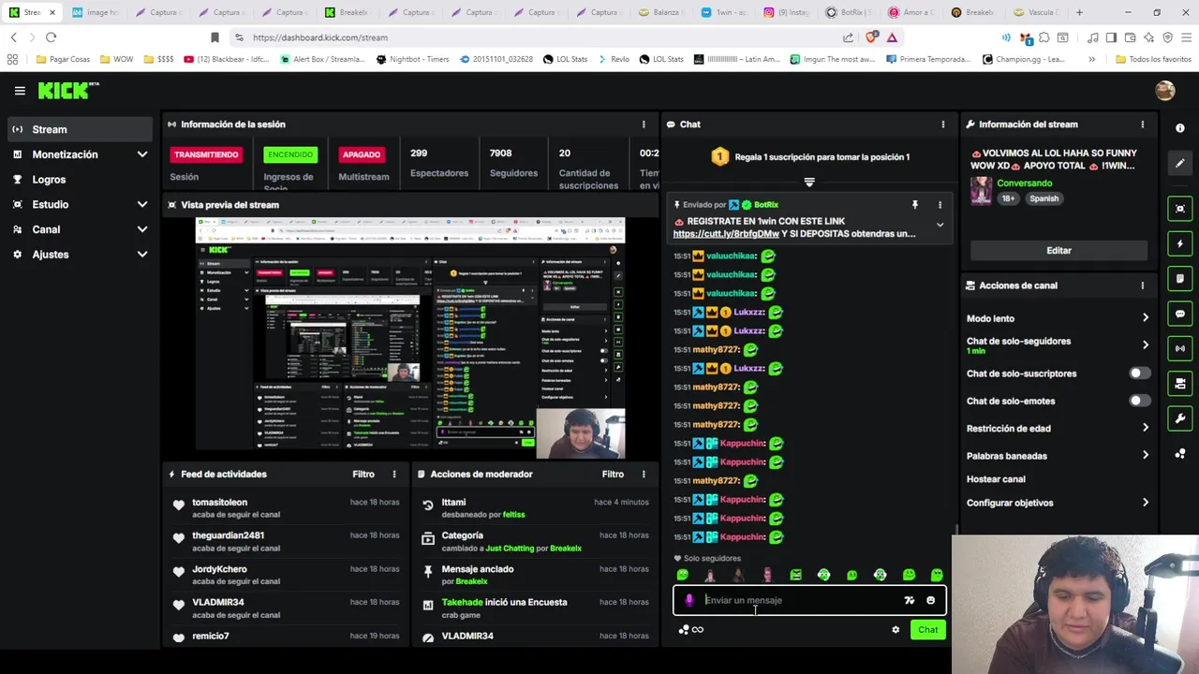Open the Pagar Cosas bookmarks folder
The width and height of the screenshot is (1199, 674).
63,59
